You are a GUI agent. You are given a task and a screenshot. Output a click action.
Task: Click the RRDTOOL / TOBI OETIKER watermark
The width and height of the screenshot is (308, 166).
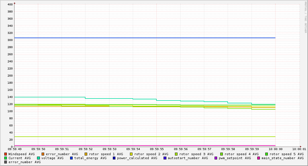305,17
